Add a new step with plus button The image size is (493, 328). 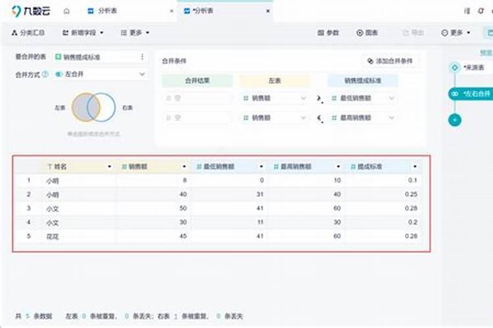(x=455, y=120)
